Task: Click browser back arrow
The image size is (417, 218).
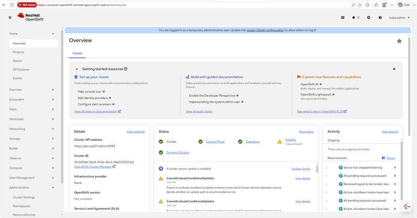Action: (4, 5)
